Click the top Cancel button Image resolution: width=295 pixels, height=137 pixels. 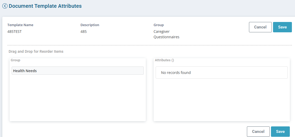coord(260,27)
